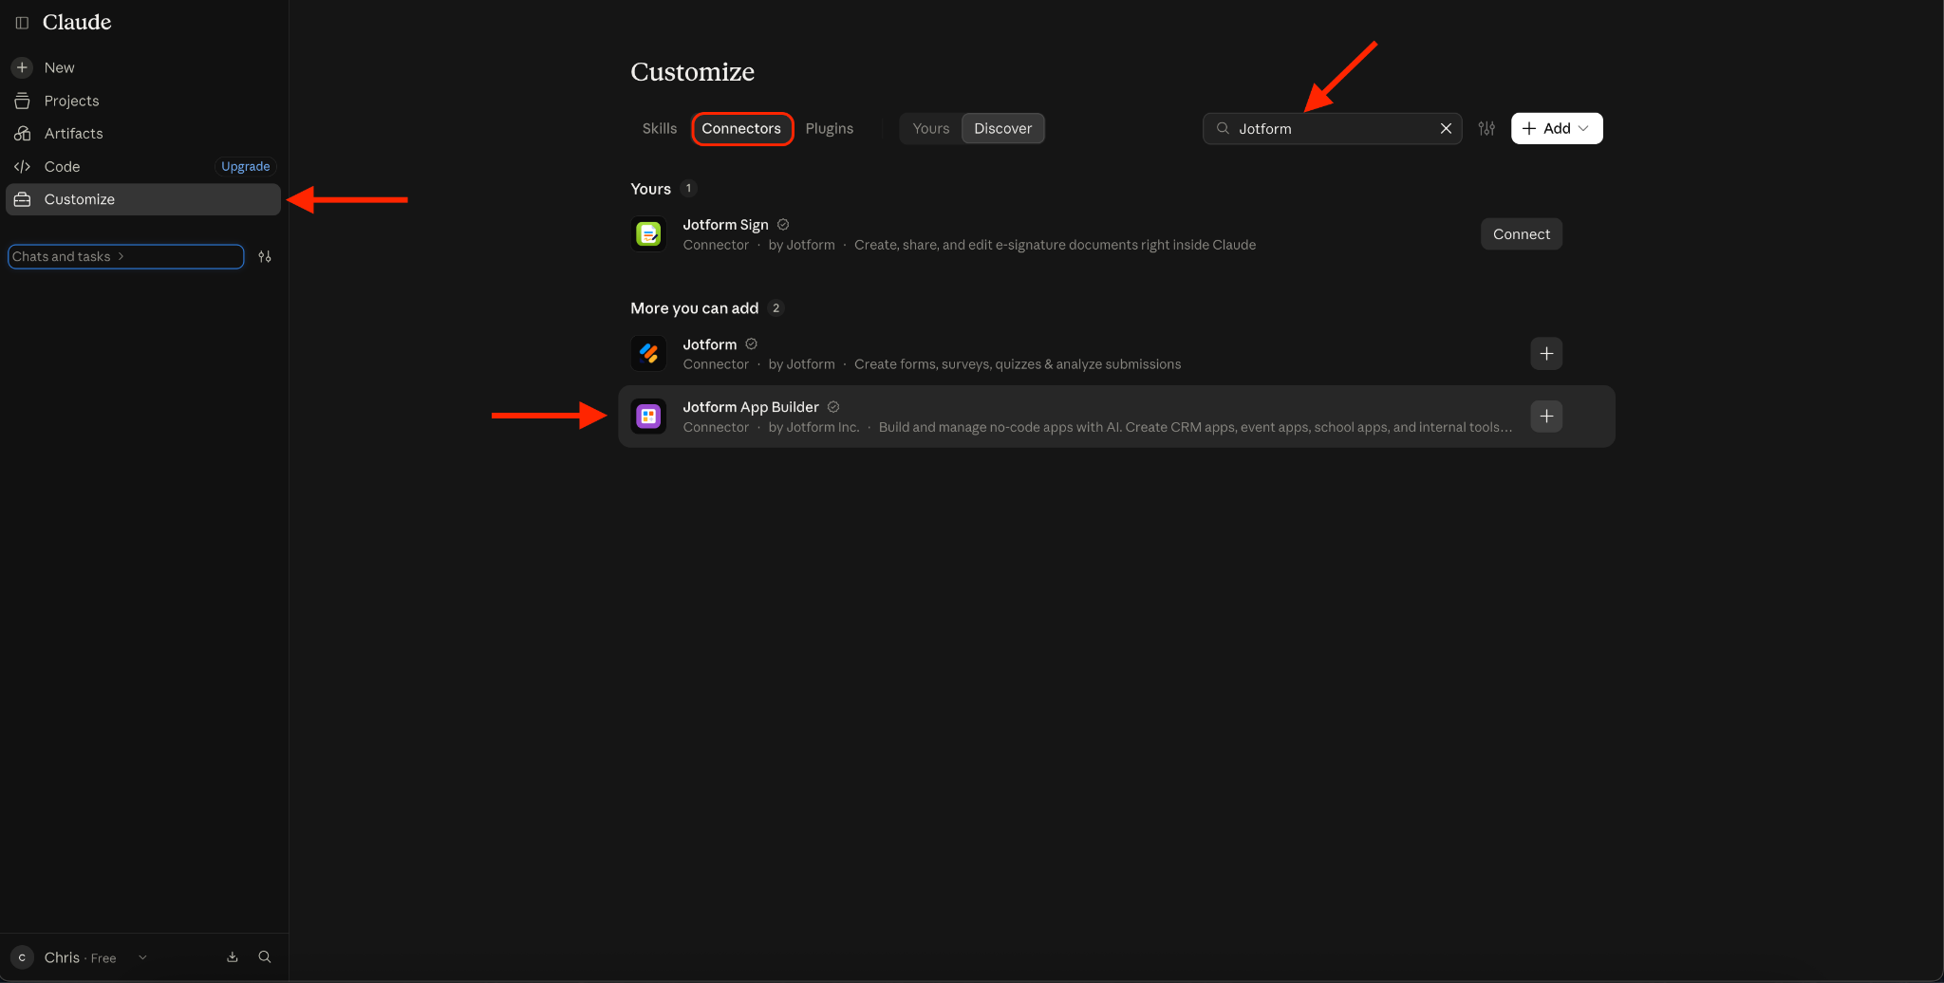Connect the Jotform Sign connector

1521,234
